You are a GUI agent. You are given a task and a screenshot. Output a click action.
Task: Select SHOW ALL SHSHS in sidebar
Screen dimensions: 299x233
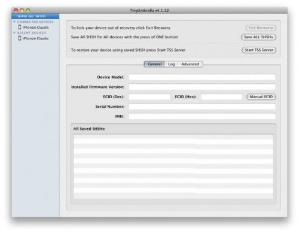[35, 16]
